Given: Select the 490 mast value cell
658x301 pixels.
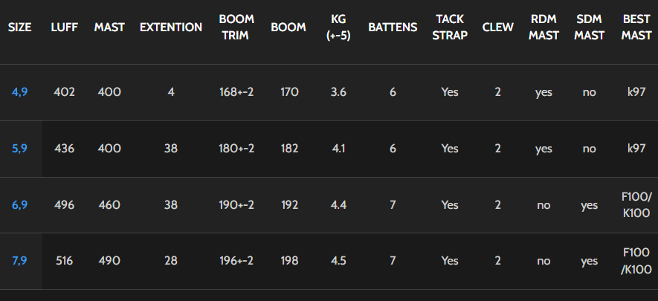Looking at the screenshot, I should pyautogui.click(x=109, y=261).
